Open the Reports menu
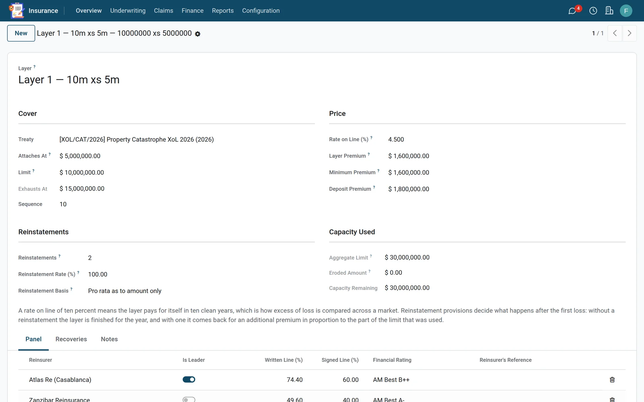 tap(223, 11)
